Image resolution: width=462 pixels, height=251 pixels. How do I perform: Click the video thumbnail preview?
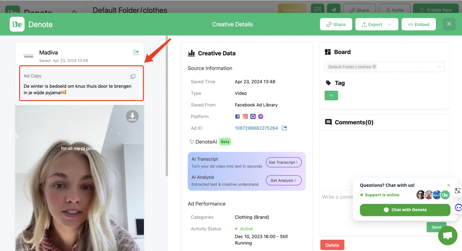(x=79, y=178)
